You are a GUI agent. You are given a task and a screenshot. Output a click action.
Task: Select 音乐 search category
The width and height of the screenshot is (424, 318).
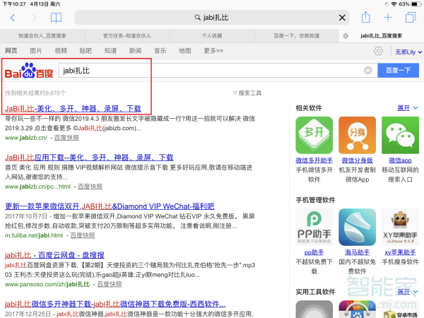click(160, 51)
